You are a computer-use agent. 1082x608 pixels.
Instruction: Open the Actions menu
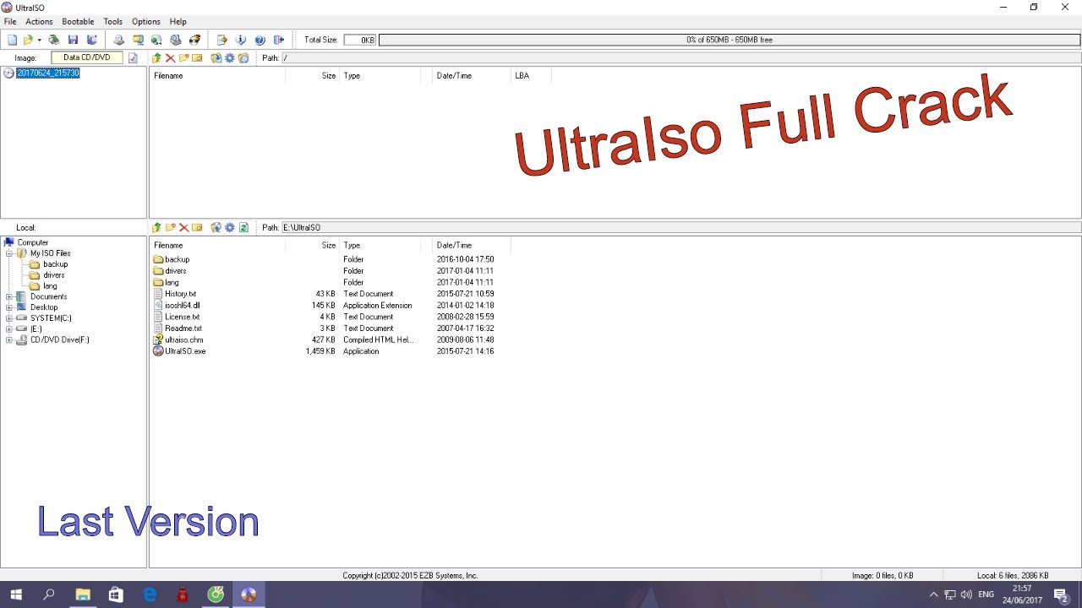click(39, 21)
